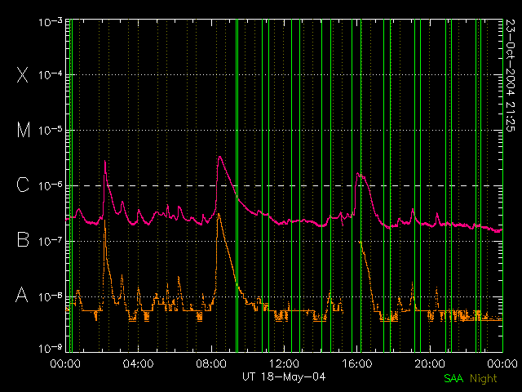Click the C flare class label
This screenshot has width=522, height=392.
(23, 185)
